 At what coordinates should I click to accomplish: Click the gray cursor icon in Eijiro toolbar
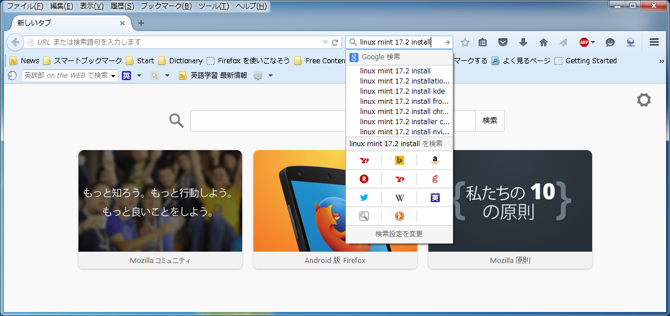[x=155, y=76]
